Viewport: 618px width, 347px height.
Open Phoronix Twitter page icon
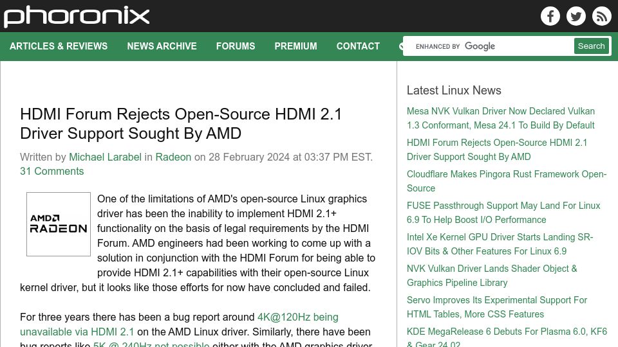coord(576,16)
